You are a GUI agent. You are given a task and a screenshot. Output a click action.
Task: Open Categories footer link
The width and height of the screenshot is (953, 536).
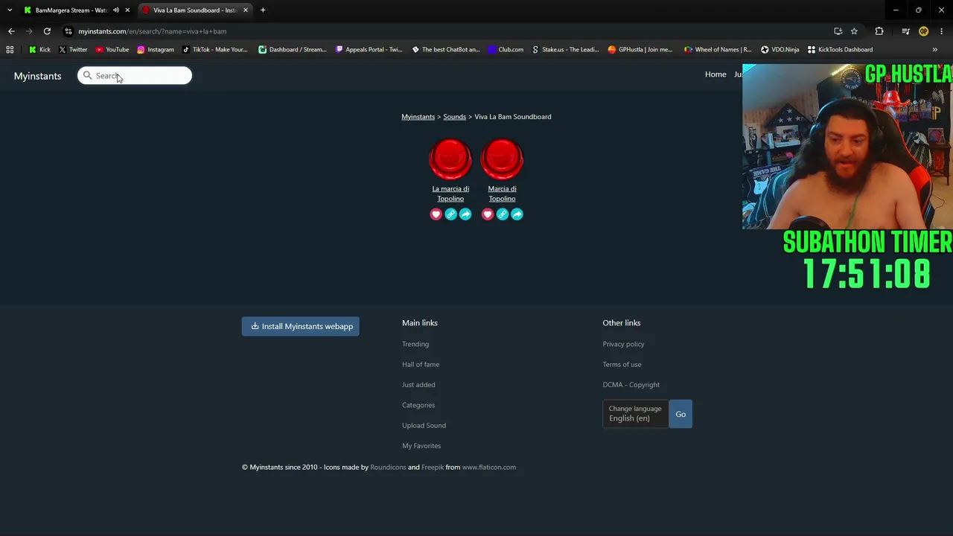(x=418, y=405)
